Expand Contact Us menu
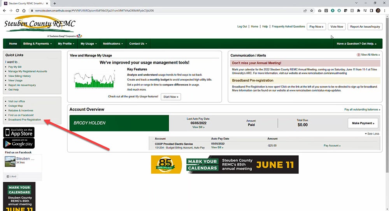The width and height of the screenshot is (389, 211). [138, 44]
